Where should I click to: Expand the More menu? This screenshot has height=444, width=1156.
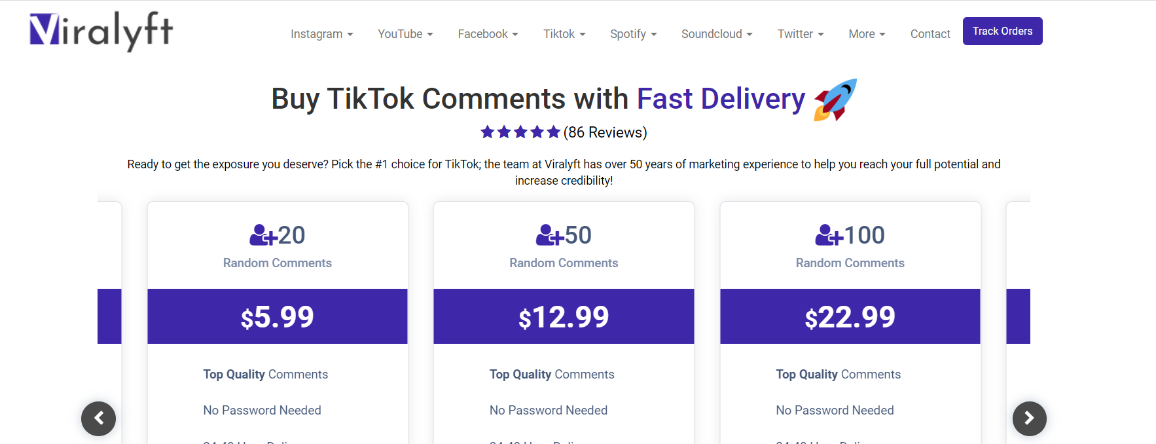tap(867, 34)
